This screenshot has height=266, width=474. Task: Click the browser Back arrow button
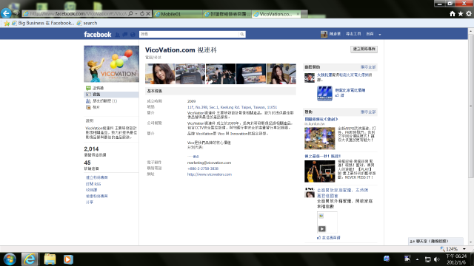pos(6,13)
